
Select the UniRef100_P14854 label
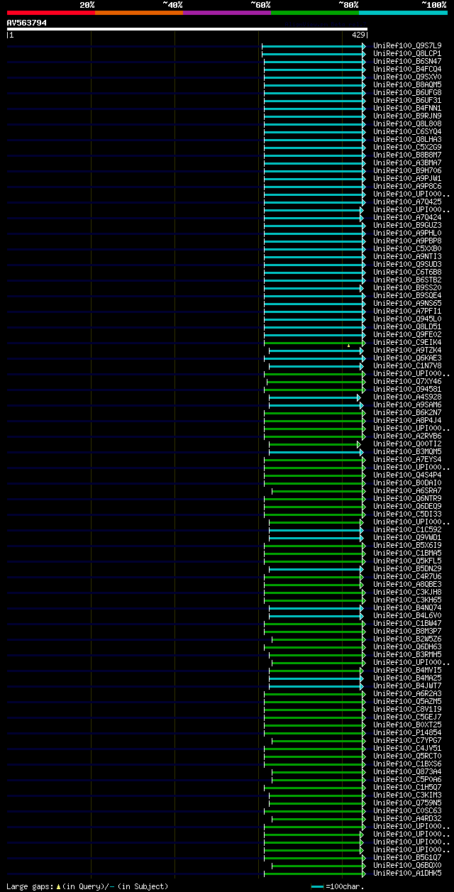click(407, 732)
